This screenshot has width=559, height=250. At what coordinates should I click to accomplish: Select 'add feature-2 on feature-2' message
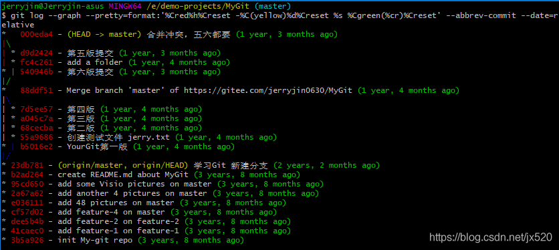pyautogui.click(x=118, y=221)
